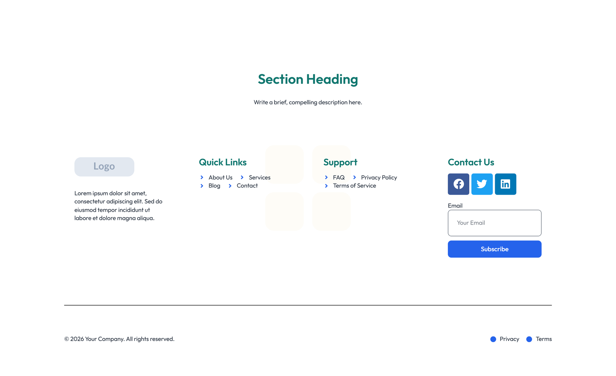Viewport: 616px width, 376px height.
Task: Click the blue dot beside Privacy
Action: 493,339
